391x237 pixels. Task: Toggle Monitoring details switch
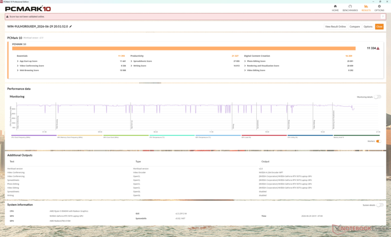pos(378,97)
